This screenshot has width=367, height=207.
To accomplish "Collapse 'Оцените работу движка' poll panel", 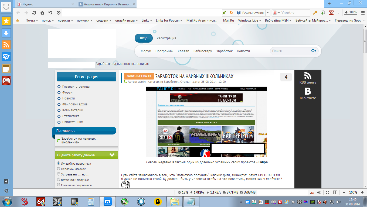I will coord(112,155).
